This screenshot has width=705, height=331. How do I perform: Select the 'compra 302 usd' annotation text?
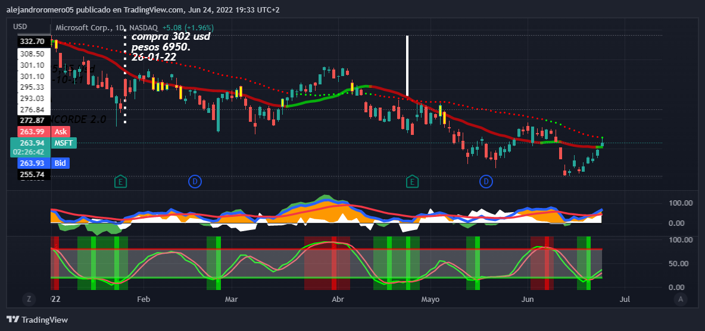point(170,36)
